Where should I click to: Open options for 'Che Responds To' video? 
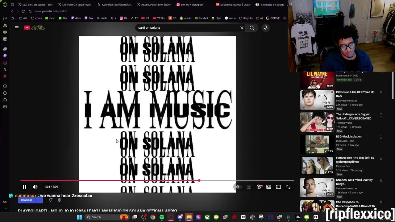point(381,203)
